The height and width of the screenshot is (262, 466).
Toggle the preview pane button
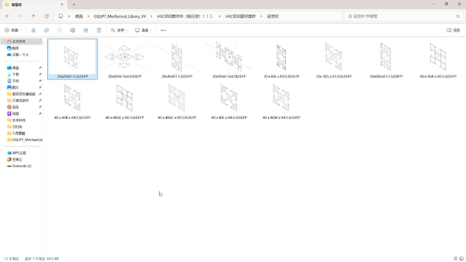pos(453,30)
